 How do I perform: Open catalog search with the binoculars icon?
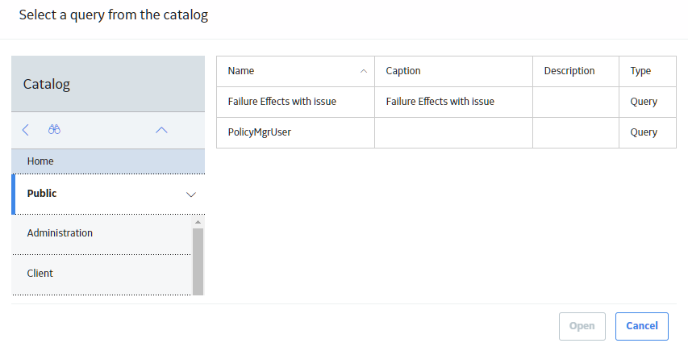pyautogui.click(x=54, y=130)
